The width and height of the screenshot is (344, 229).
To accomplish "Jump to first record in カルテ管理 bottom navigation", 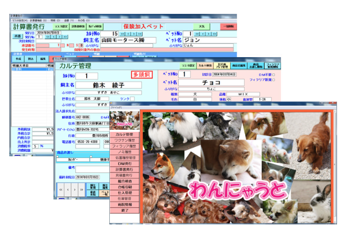I will coord(61,189).
